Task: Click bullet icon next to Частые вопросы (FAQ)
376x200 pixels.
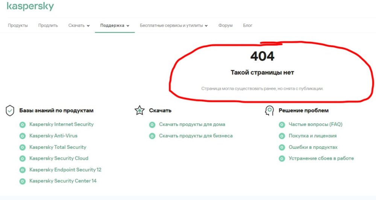Action: [x=282, y=125]
